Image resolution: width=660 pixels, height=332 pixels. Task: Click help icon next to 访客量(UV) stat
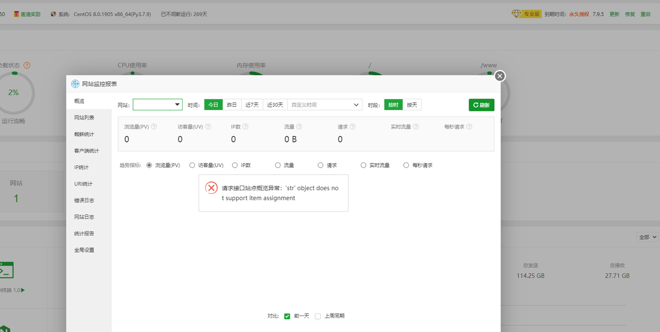tap(208, 126)
